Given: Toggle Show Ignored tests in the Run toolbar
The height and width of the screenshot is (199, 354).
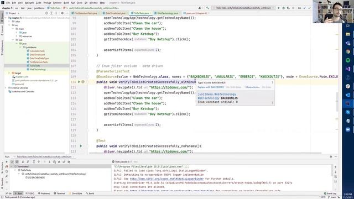Looking at the screenshot, I should [x=17, y=162].
